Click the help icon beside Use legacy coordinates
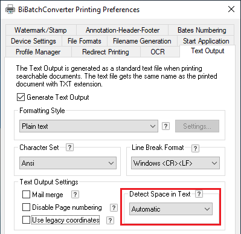241x234 pixels. click(110, 220)
